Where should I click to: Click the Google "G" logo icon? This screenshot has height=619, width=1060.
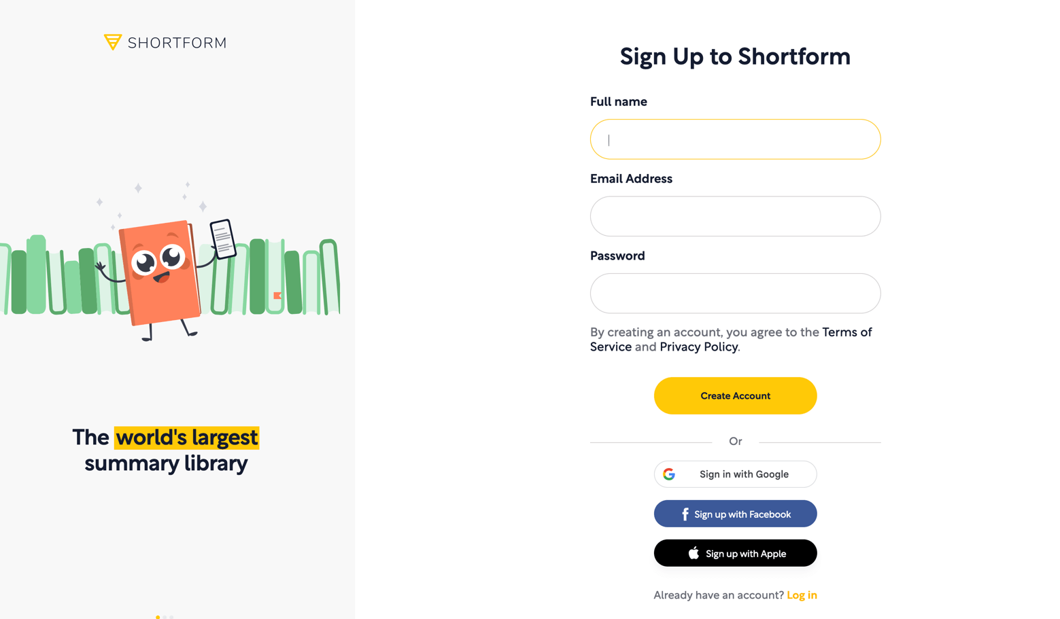coord(669,474)
